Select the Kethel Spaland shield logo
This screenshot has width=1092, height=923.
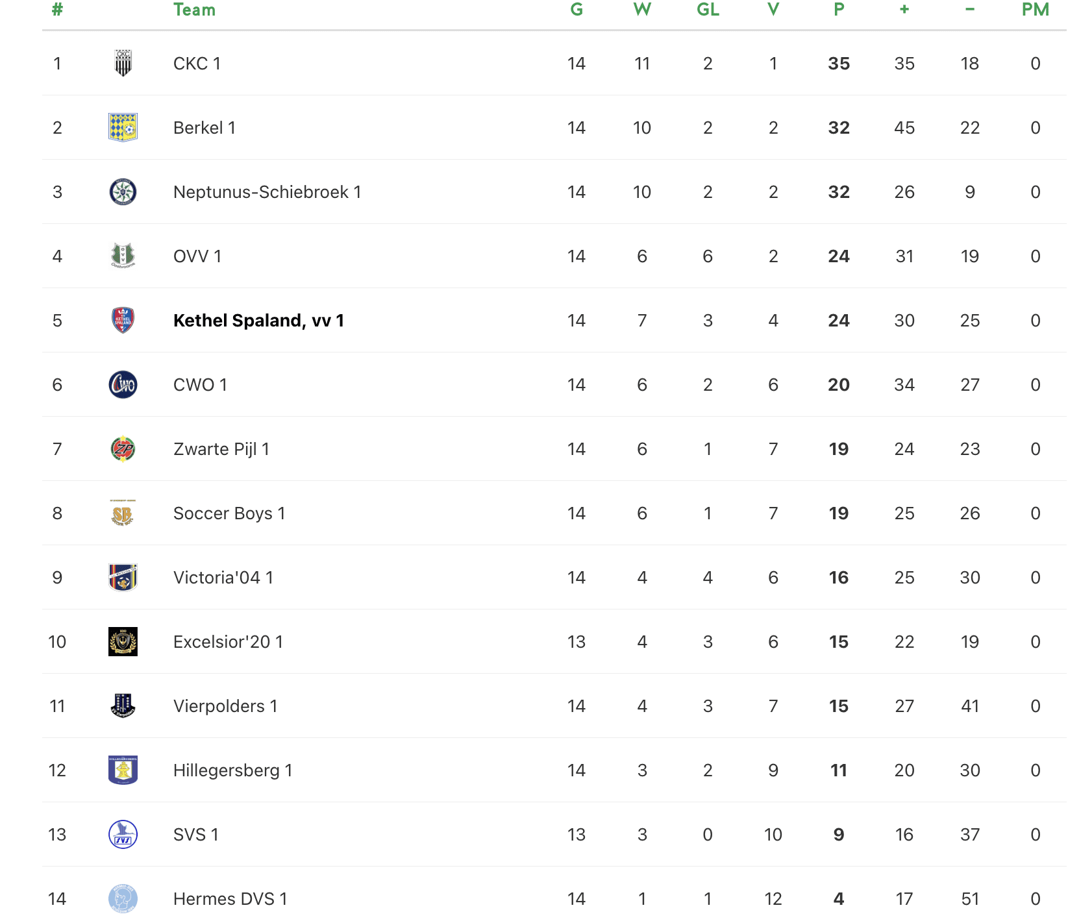[x=123, y=320]
